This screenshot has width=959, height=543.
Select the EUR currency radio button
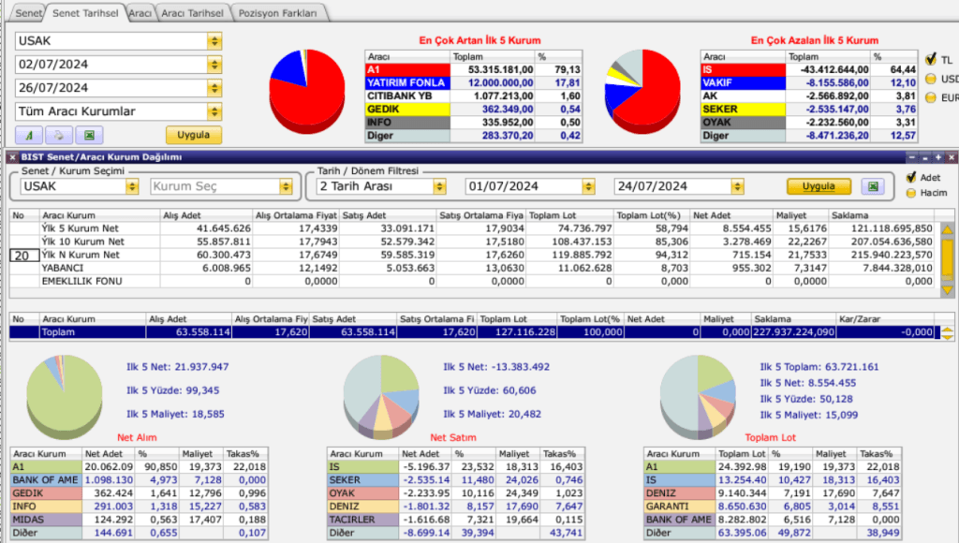coord(931,98)
